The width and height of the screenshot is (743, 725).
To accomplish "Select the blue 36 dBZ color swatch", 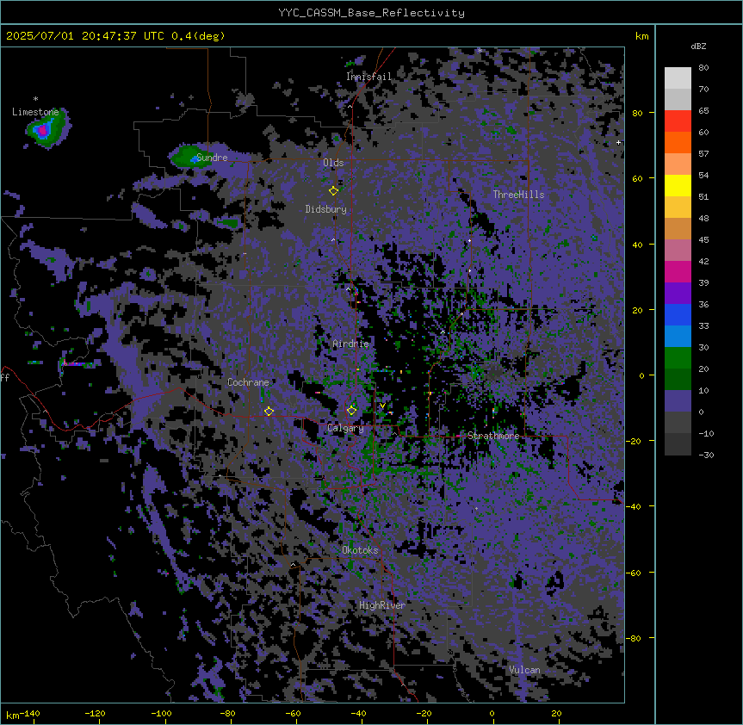I will 678,315.
